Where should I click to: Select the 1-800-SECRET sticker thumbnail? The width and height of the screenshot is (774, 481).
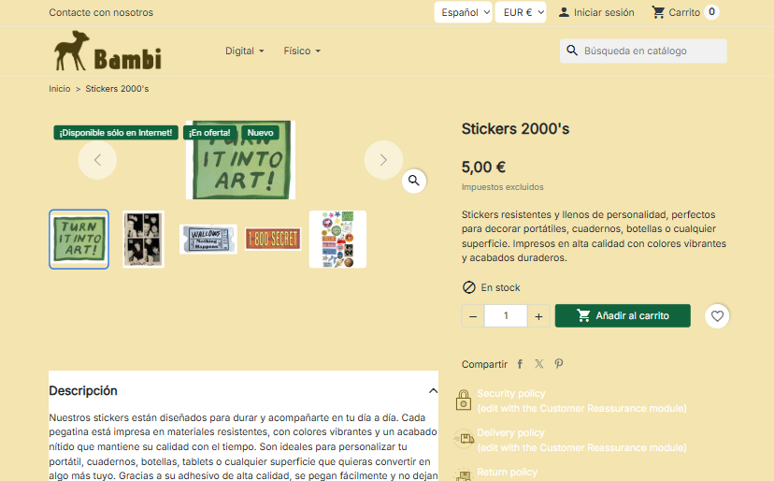[x=273, y=240]
